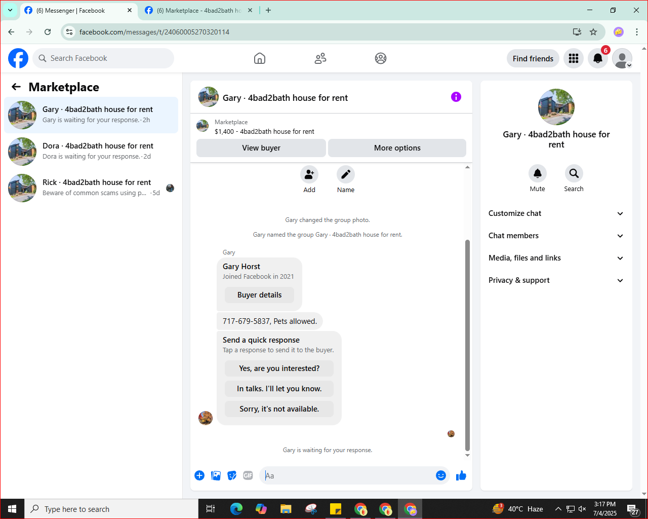Open Windows Start menu
Viewport: 648px width, 519px height.
pyautogui.click(x=12, y=509)
